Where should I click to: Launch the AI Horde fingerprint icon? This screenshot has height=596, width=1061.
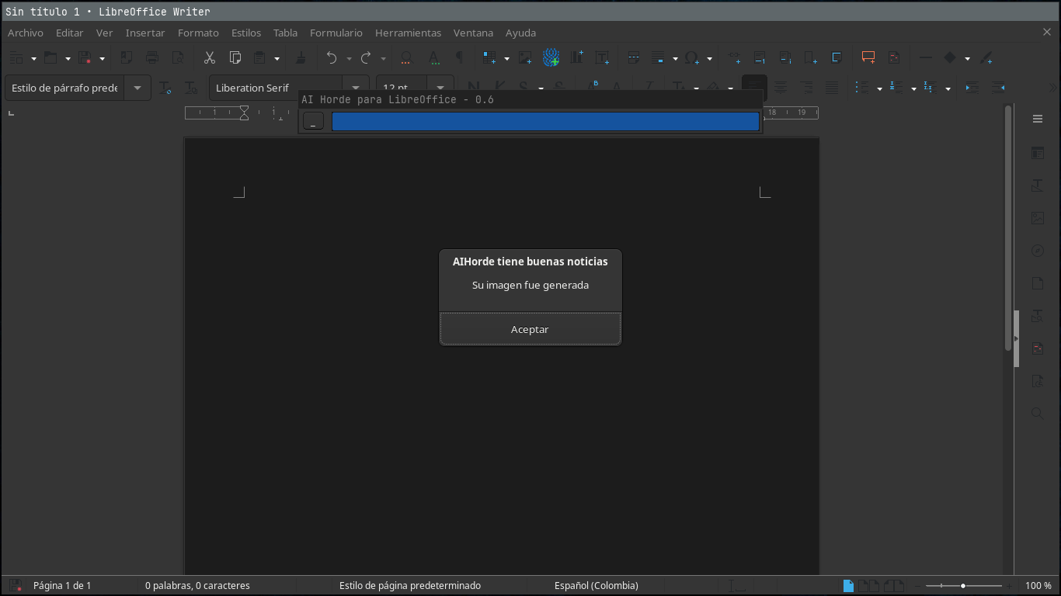click(551, 57)
